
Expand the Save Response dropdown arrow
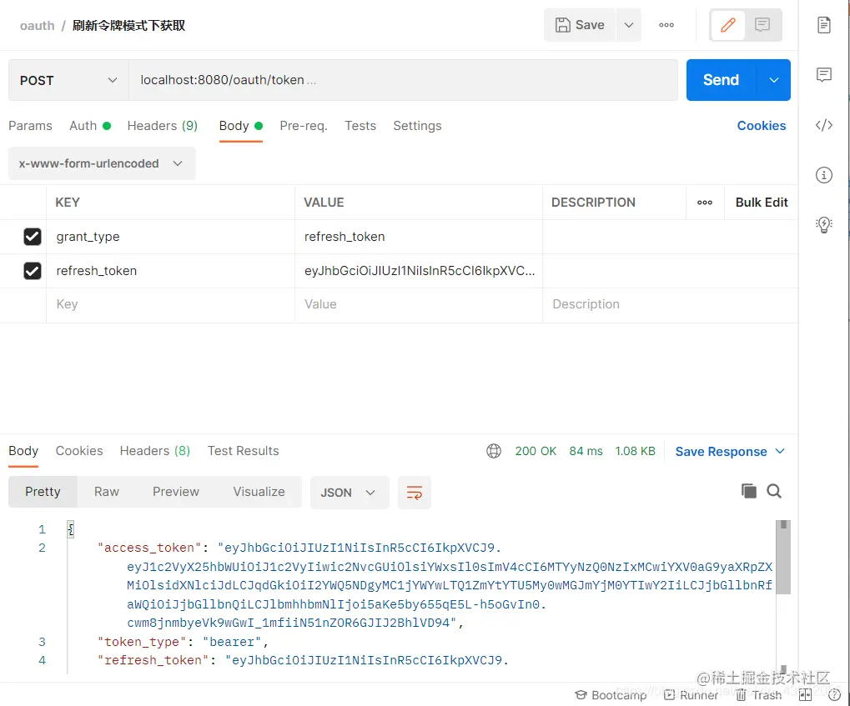coord(780,451)
